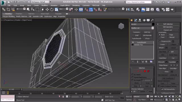This screenshot has height=102, width=182.
Task: Activate the Select and Rotate tool
Action: (x=52, y=9)
